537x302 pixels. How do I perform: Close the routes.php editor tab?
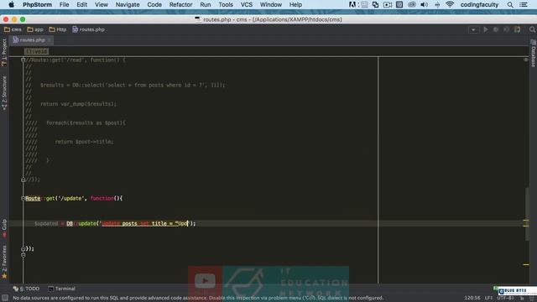(50, 40)
